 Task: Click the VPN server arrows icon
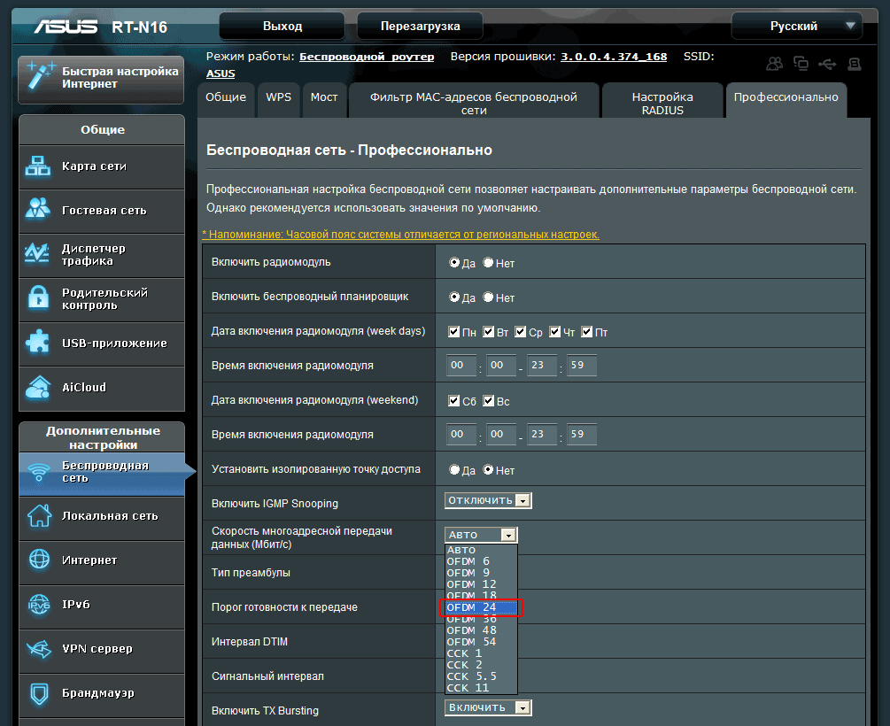pos(39,648)
